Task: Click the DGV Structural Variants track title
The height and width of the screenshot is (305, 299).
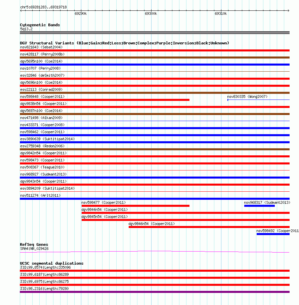Action: [125, 43]
